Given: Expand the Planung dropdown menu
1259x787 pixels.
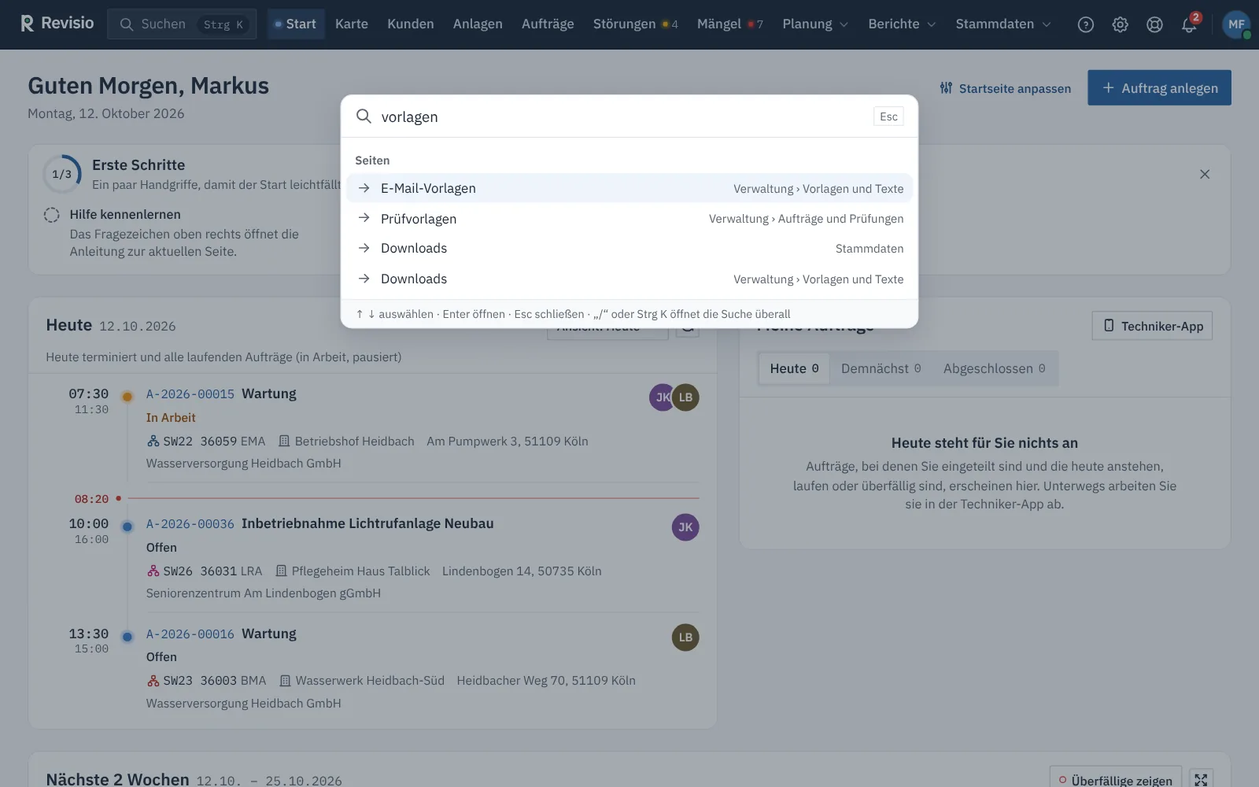Looking at the screenshot, I should [x=815, y=24].
